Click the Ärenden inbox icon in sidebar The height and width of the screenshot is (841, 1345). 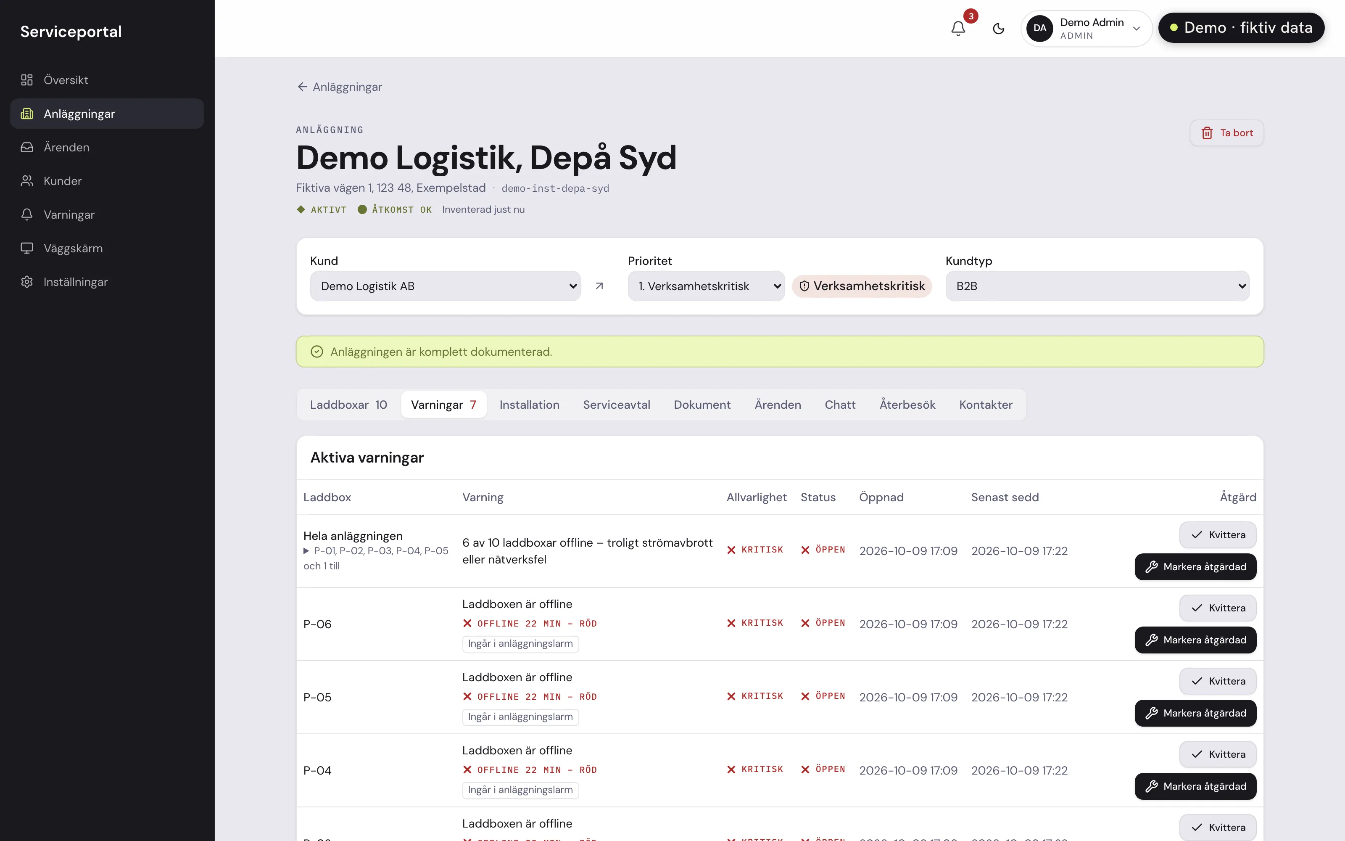[26, 148]
